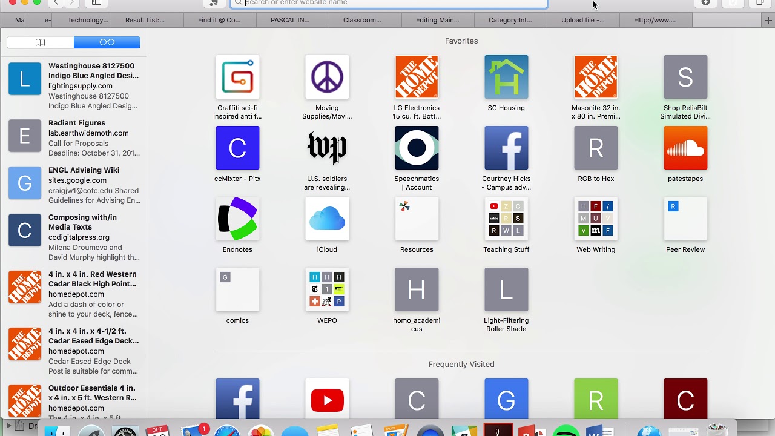Open the iCloud favorite

[x=327, y=219]
